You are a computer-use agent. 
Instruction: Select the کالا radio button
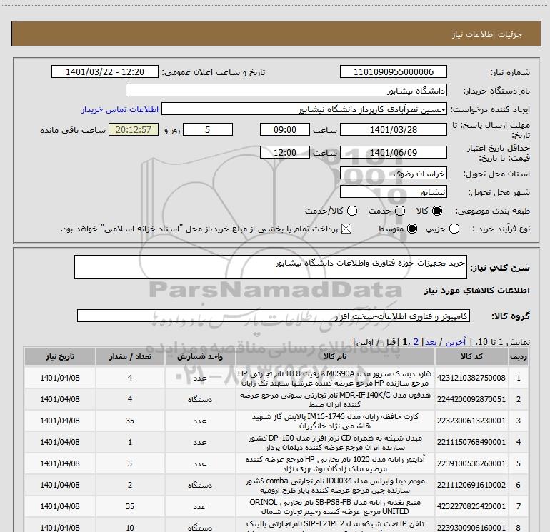tap(437, 211)
